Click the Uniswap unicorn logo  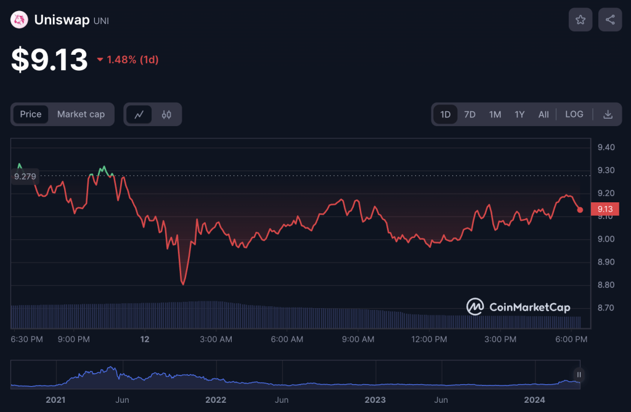[20, 20]
